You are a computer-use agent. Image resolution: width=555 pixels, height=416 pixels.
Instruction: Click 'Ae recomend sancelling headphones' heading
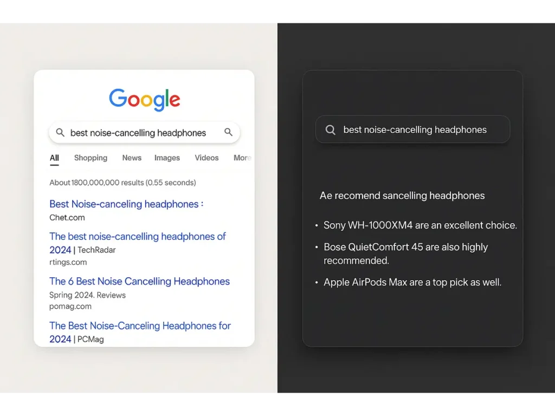tap(402, 196)
